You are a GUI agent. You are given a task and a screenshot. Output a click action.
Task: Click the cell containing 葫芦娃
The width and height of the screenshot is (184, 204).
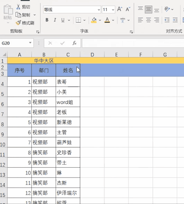[68, 142]
